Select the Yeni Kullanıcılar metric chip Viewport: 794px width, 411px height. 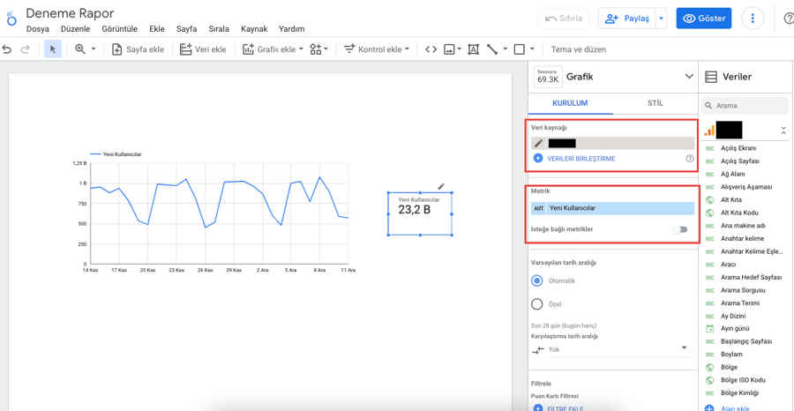613,208
